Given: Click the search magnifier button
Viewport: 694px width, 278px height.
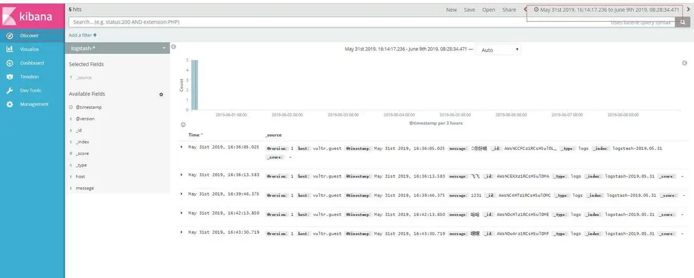Looking at the screenshot, I should pyautogui.click(x=683, y=22).
